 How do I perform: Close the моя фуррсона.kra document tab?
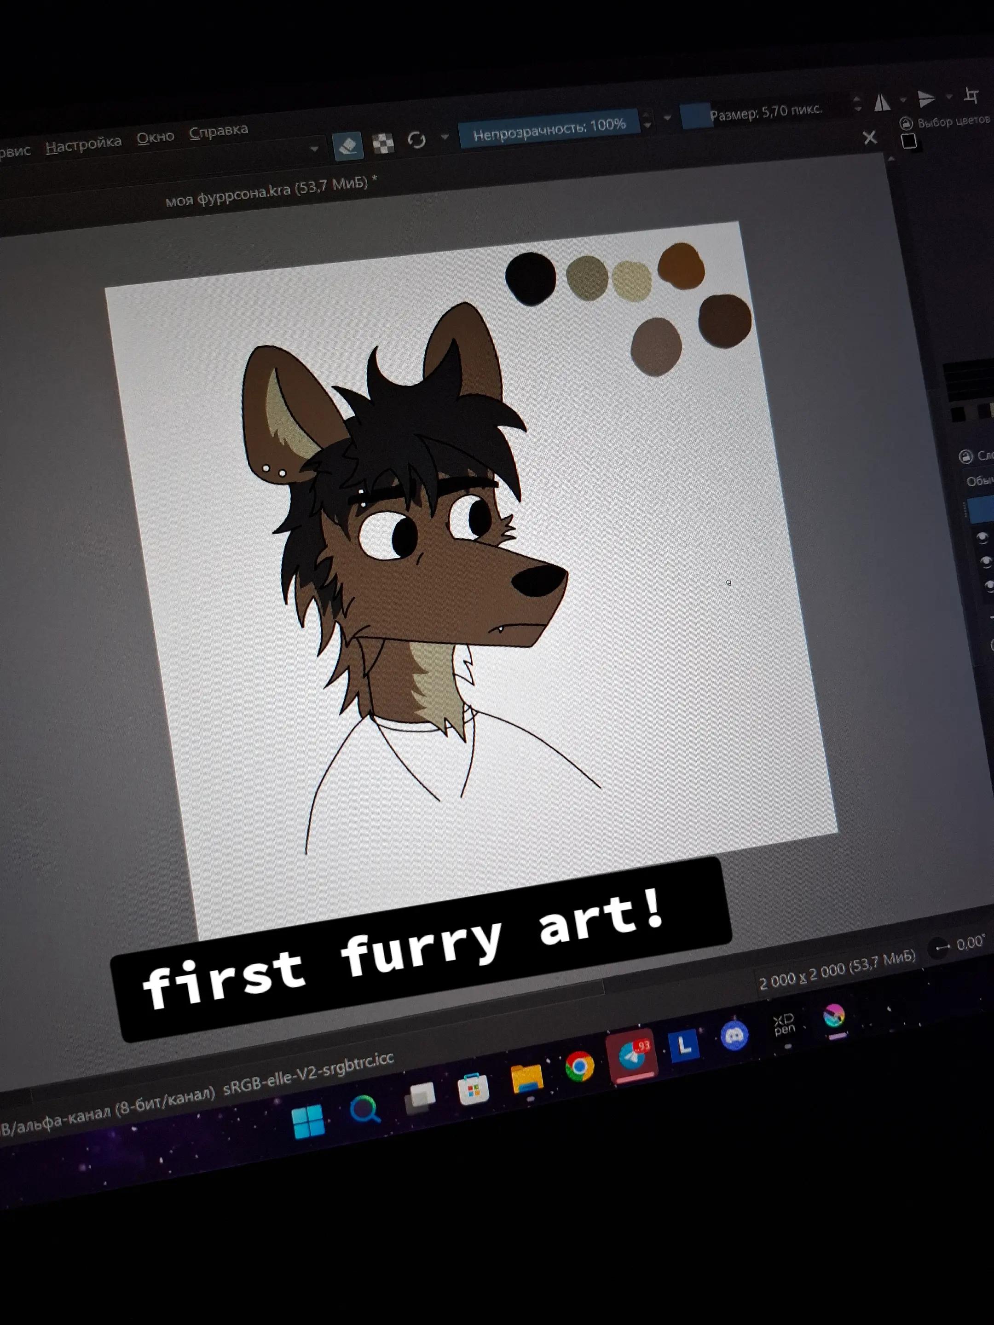(870, 138)
